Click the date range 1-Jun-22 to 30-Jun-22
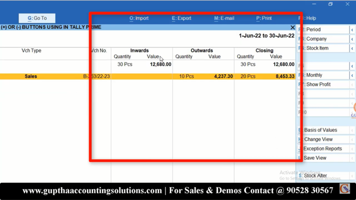The height and width of the screenshot is (200, 356). point(267,36)
